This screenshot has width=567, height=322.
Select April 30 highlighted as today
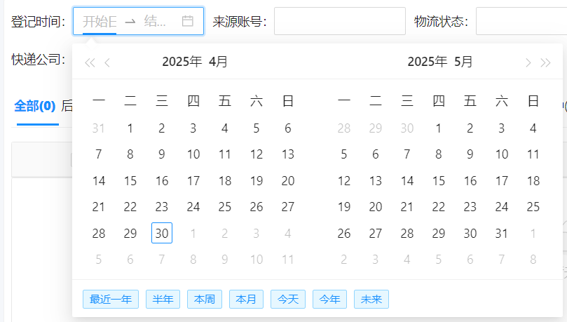click(x=162, y=234)
